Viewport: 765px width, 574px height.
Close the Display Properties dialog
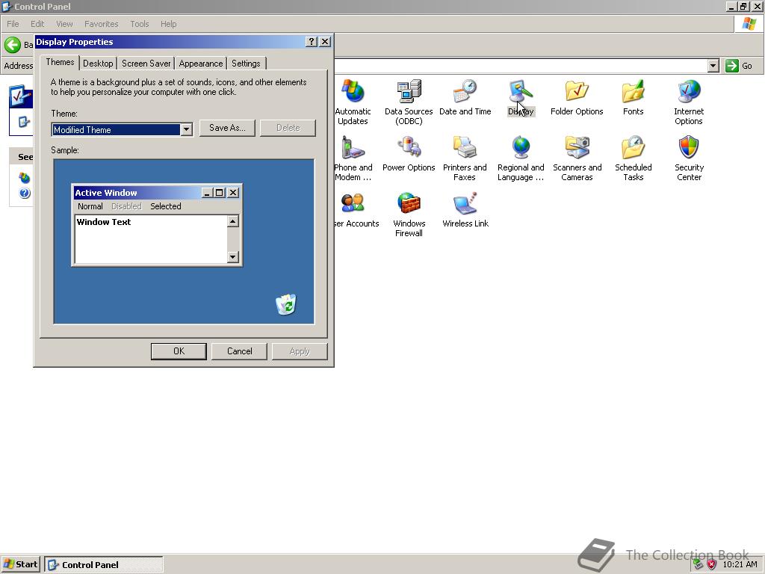(325, 42)
